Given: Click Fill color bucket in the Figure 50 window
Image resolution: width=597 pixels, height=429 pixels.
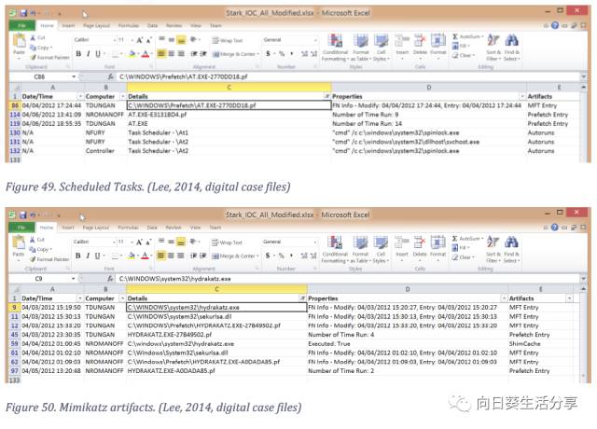Looking at the screenshot, I should coord(132,256).
